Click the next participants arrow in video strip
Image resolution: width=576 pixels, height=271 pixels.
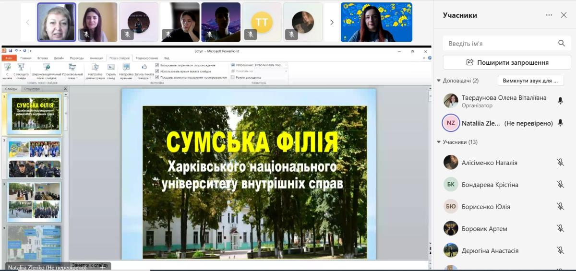tap(332, 22)
